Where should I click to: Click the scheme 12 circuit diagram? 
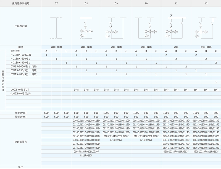pos(205,28)
